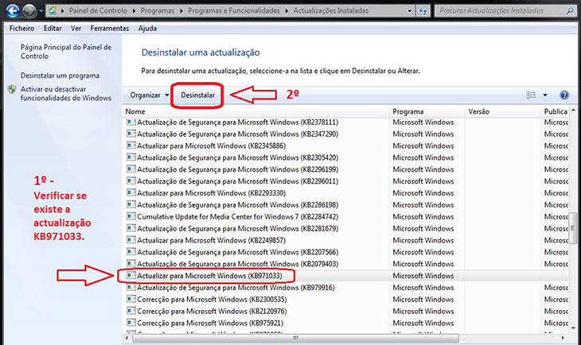
Task: Open the Ficheiro menu
Action: click(21, 28)
